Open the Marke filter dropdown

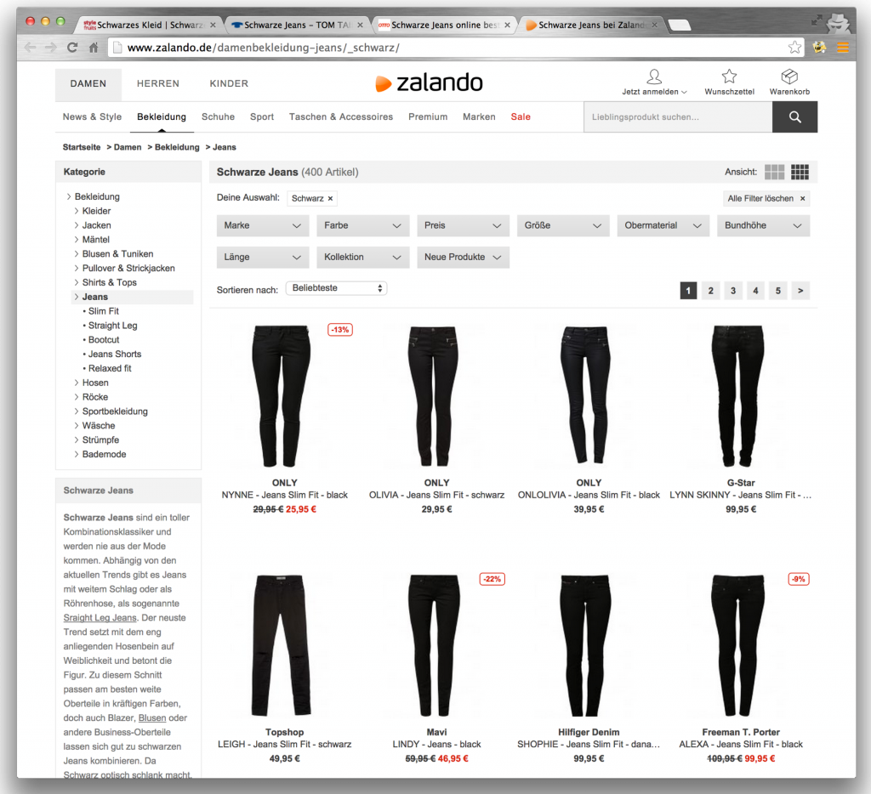click(x=263, y=226)
